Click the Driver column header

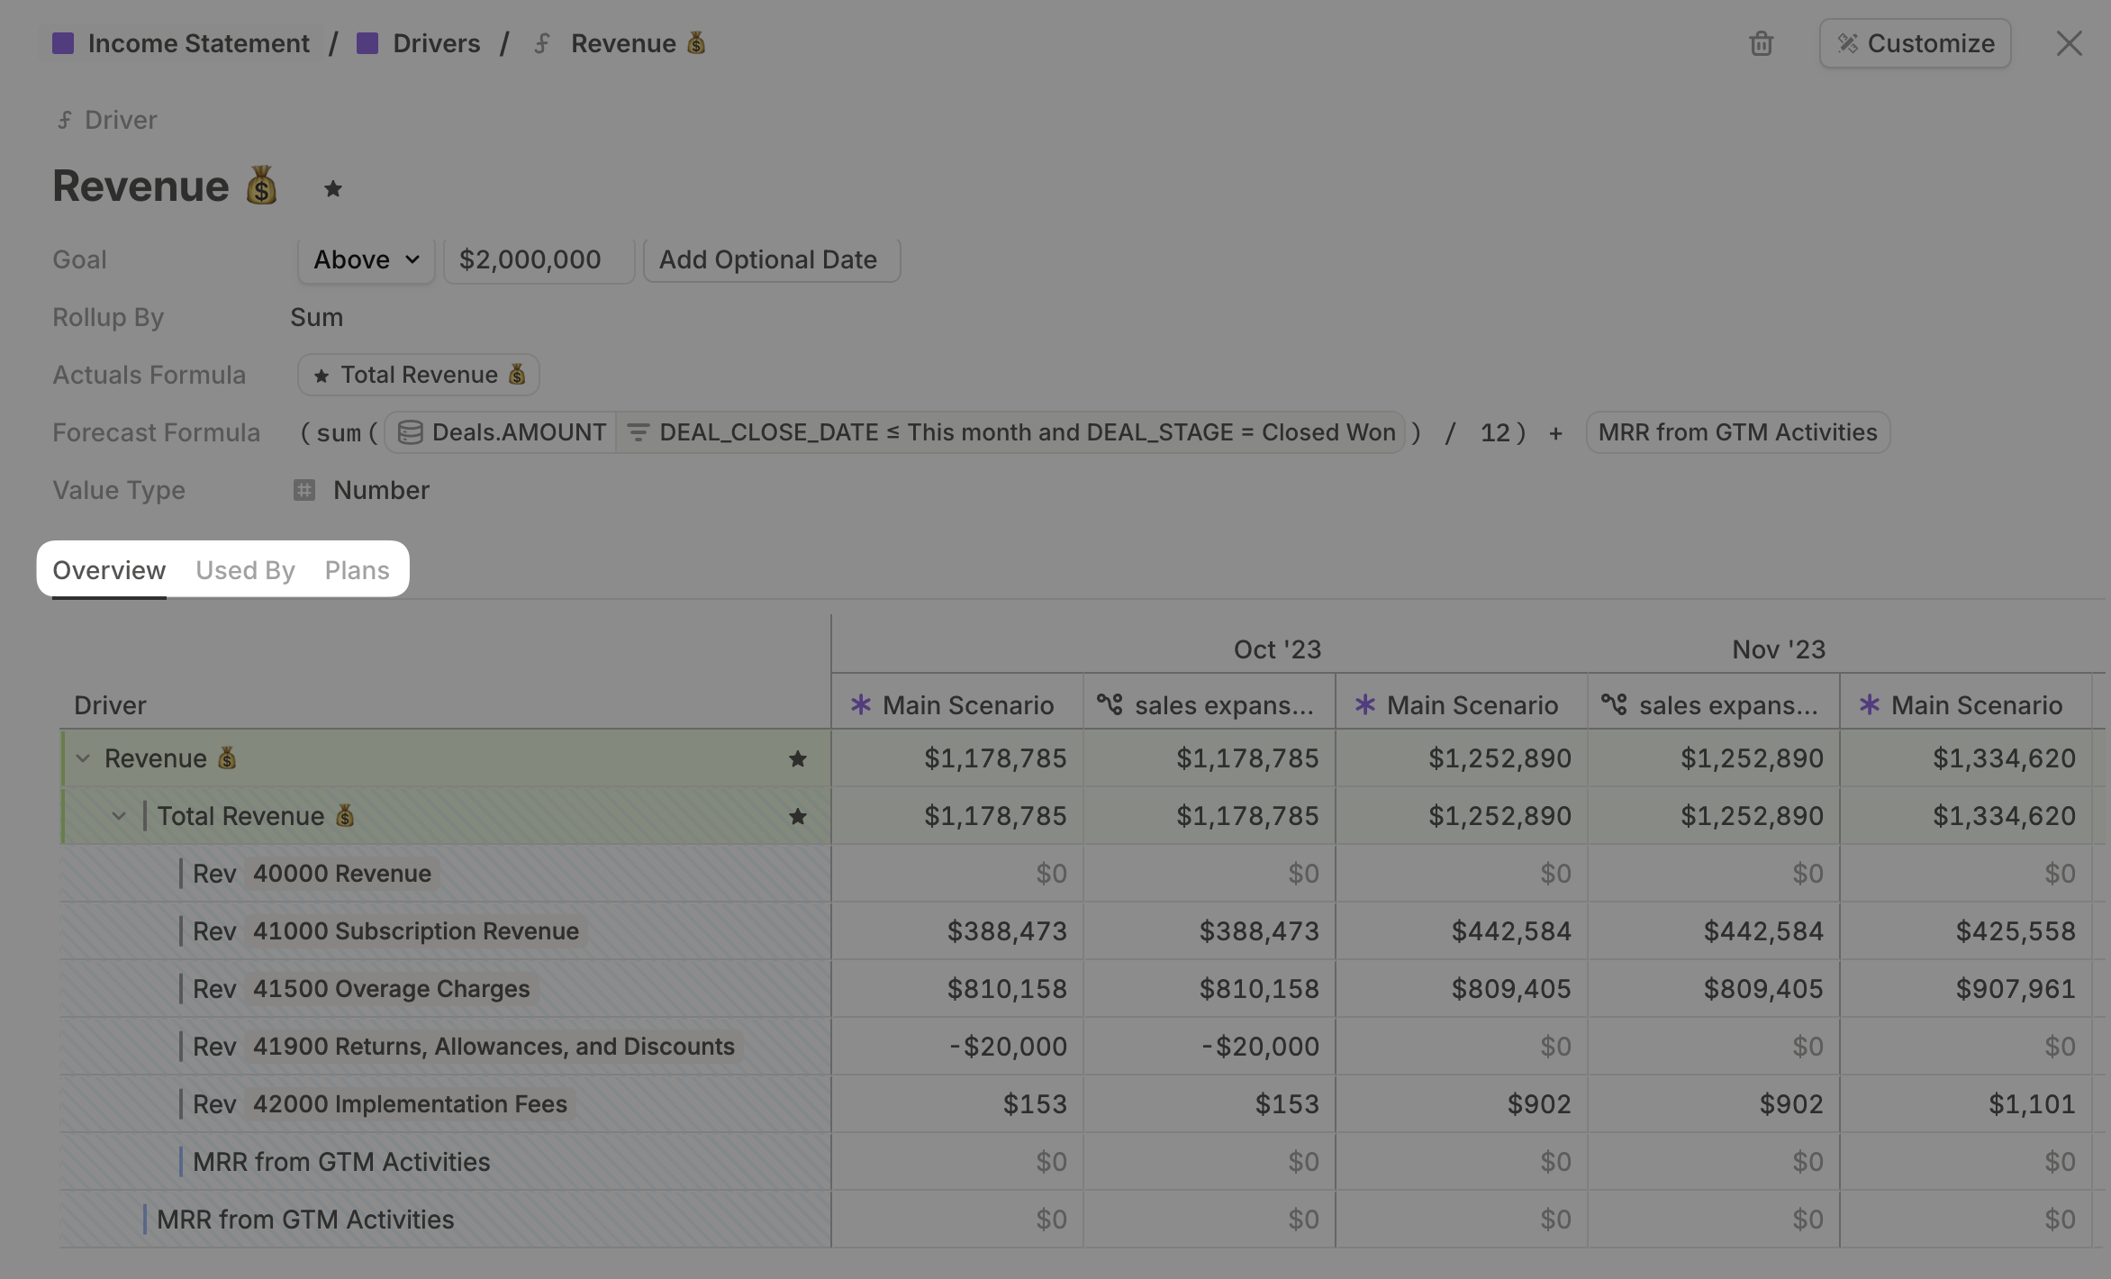click(x=110, y=705)
